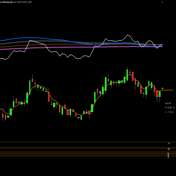Click the volume label 'V: 0.52 X'
This screenshot has height=176, width=176.
170,107
